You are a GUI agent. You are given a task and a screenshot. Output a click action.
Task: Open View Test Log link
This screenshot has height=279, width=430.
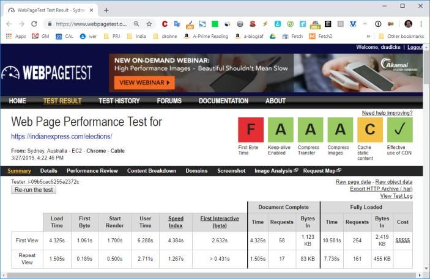pos(396,196)
